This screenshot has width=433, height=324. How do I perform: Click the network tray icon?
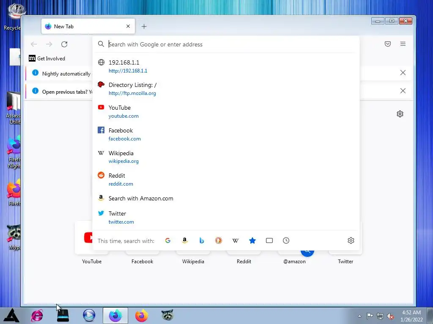tap(380, 316)
